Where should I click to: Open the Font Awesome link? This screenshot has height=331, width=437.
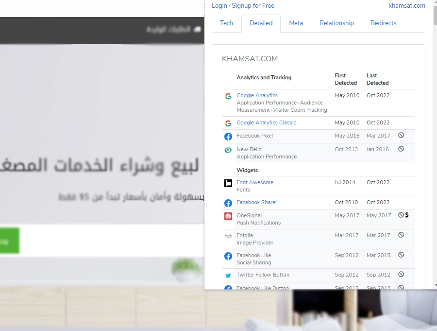255,182
